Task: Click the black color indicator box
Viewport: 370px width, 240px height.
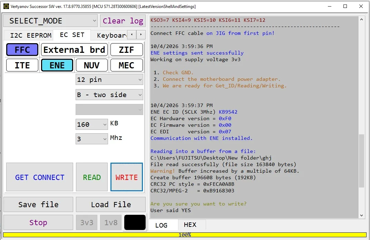Action: pos(135,222)
